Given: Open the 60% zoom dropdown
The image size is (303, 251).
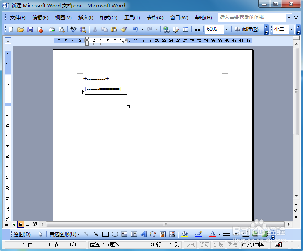Looking at the screenshot, I should [227, 29].
